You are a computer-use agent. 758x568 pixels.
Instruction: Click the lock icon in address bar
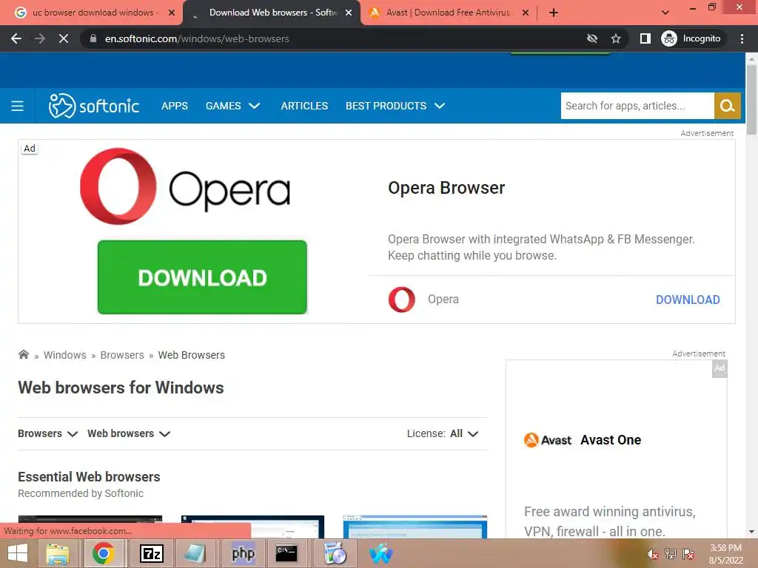93,38
